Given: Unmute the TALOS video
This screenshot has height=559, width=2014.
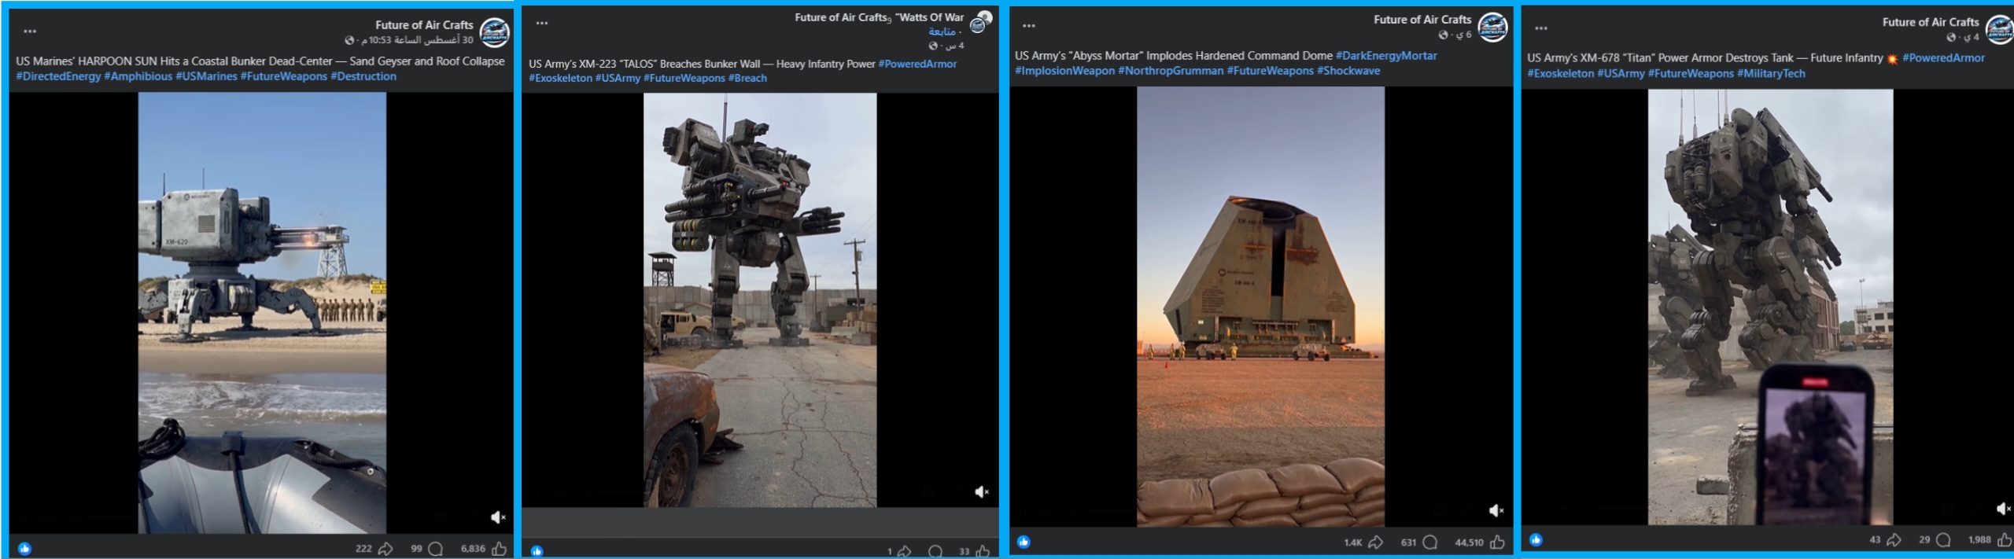Looking at the screenshot, I should [982, 491].
